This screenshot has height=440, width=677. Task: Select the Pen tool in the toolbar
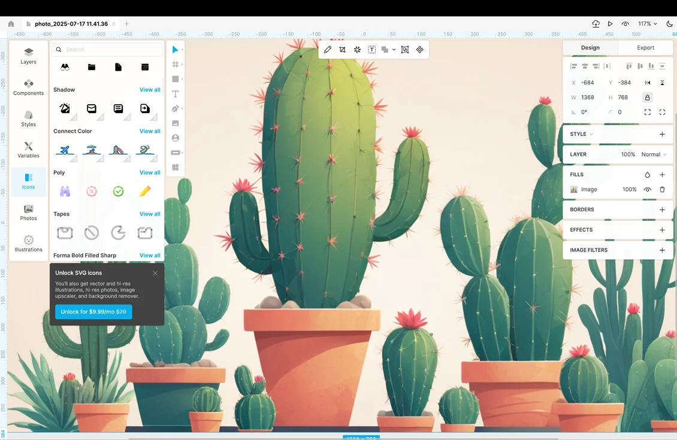click(x=176, y=109)
